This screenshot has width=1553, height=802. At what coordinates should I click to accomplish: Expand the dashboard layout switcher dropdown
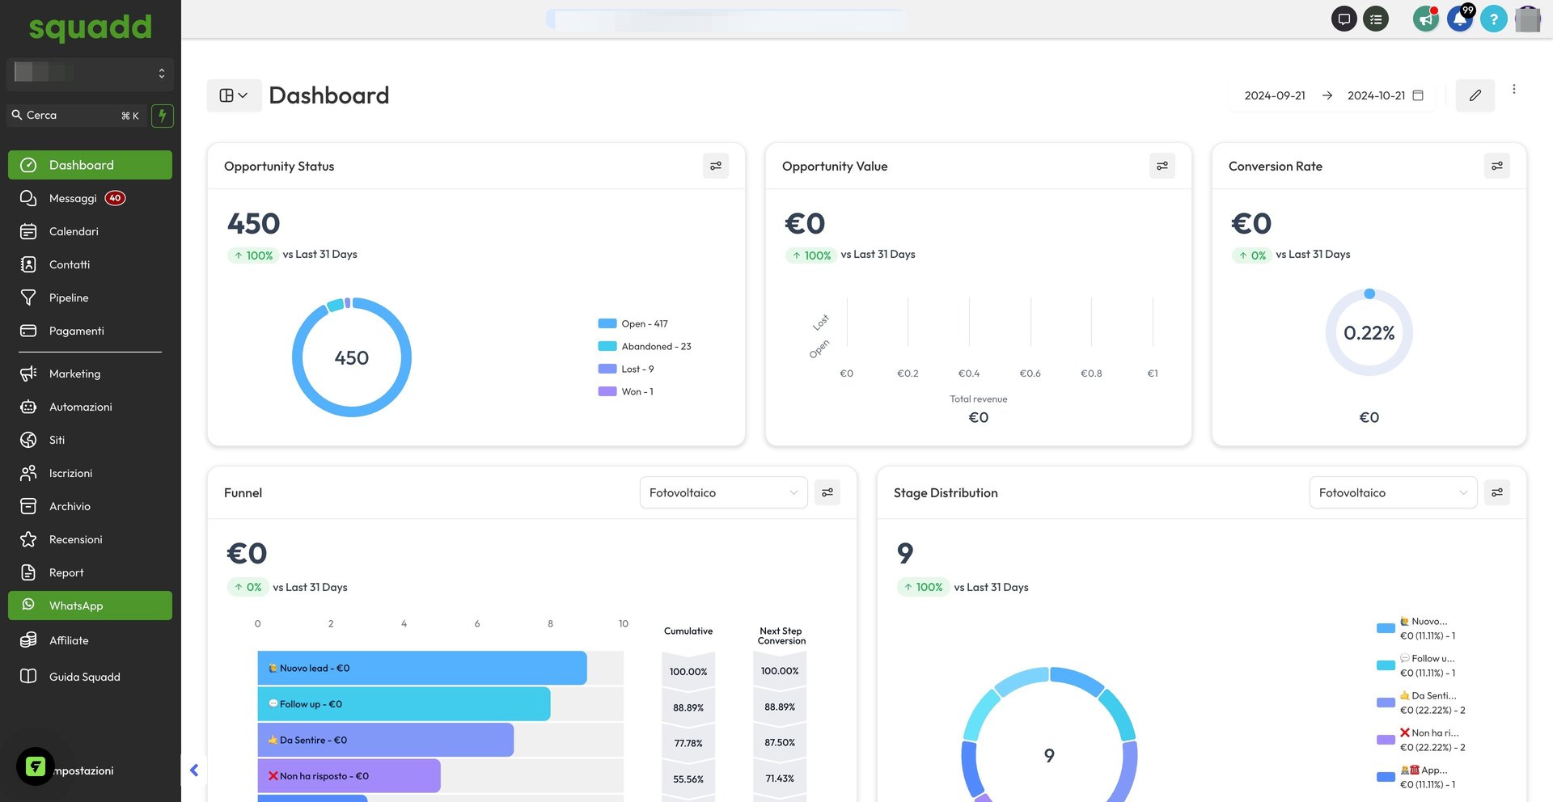click(234, 95)
